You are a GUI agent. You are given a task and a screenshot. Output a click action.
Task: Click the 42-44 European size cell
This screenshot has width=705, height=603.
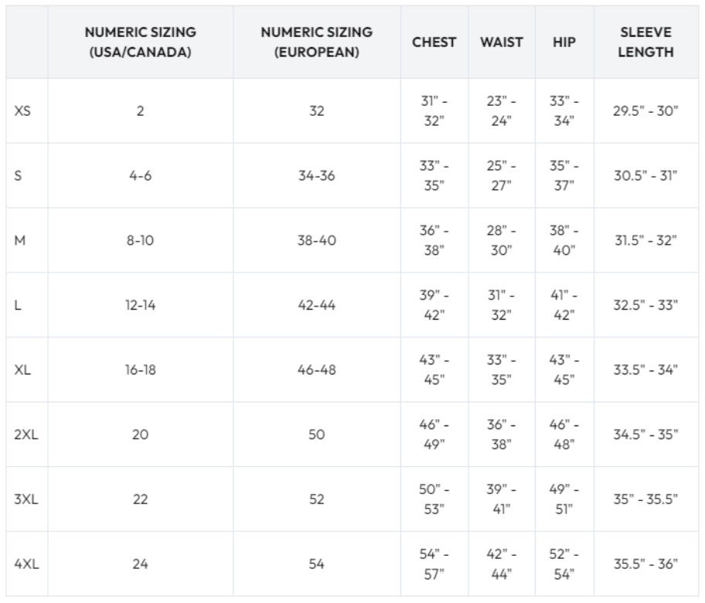point(316,305)
